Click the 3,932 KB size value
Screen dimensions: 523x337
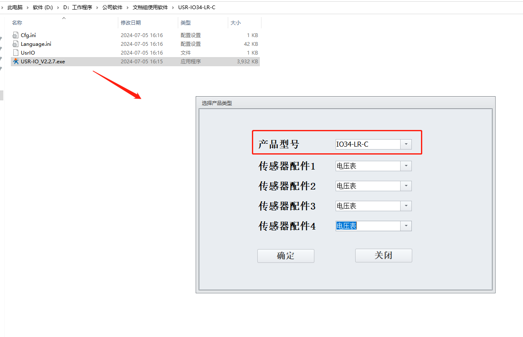coord(247,61)
